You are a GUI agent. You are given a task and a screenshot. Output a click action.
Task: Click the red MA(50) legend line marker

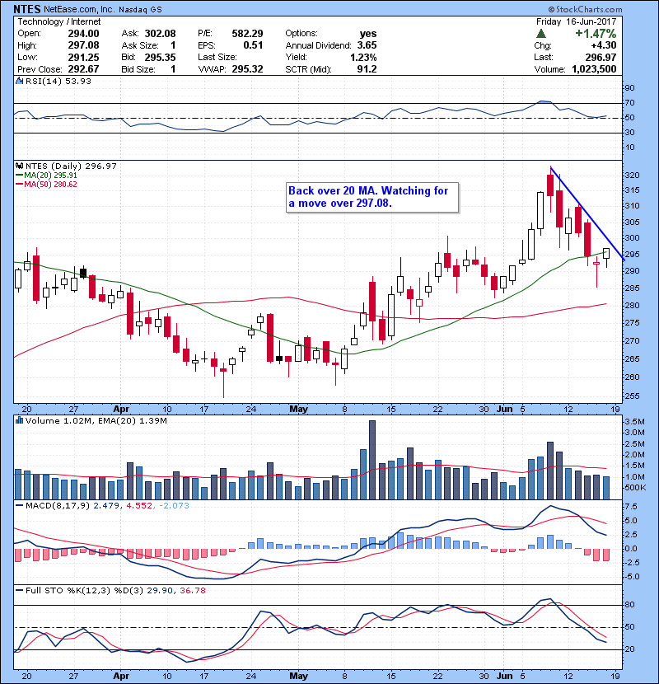(x=19, y=185)
